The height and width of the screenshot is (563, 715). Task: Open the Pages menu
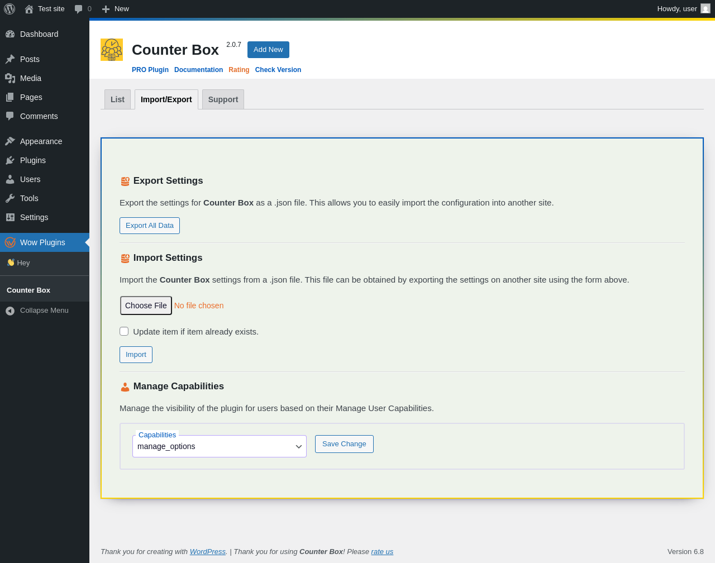45,97
